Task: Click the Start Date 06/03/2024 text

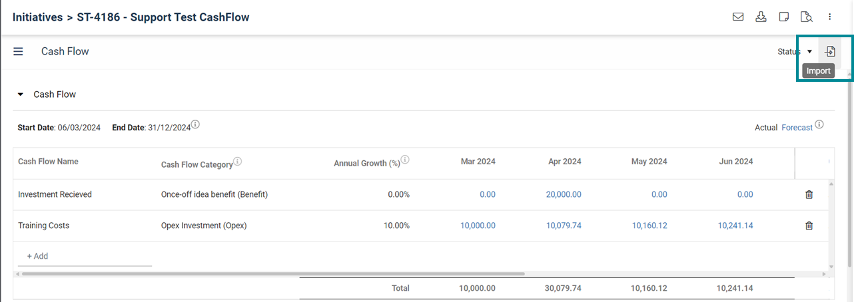Action: click(x=59, y=128)
